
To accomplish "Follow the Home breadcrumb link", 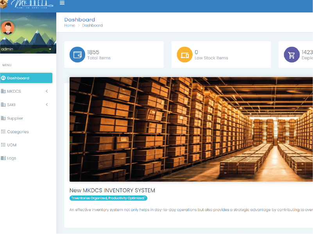I will [70, 25].
